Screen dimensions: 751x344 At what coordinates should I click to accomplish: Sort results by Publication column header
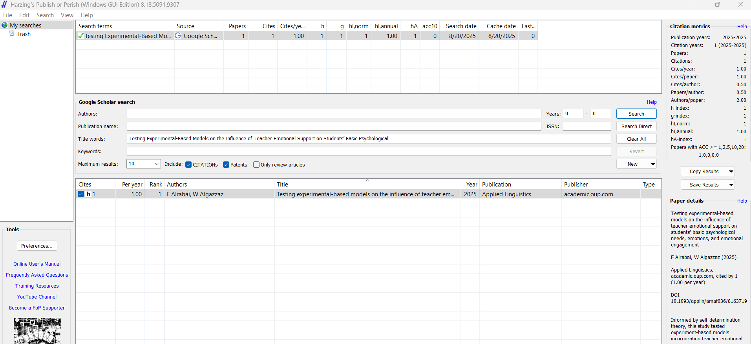(521, 184)
